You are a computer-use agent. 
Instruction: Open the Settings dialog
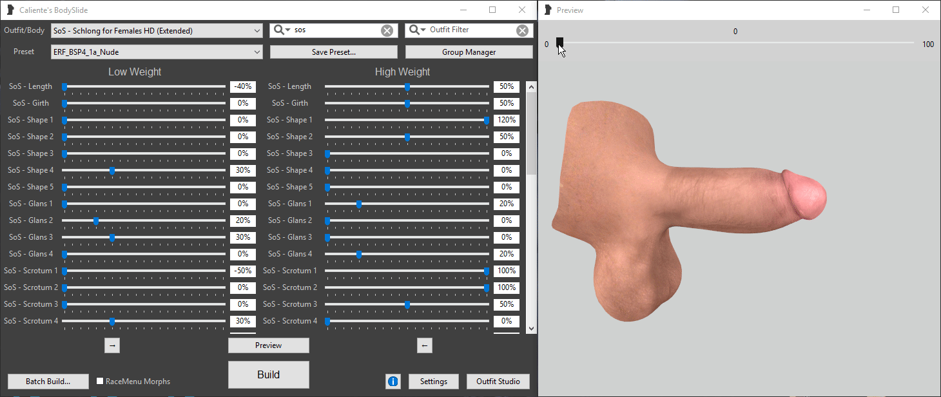pos(434,382)
